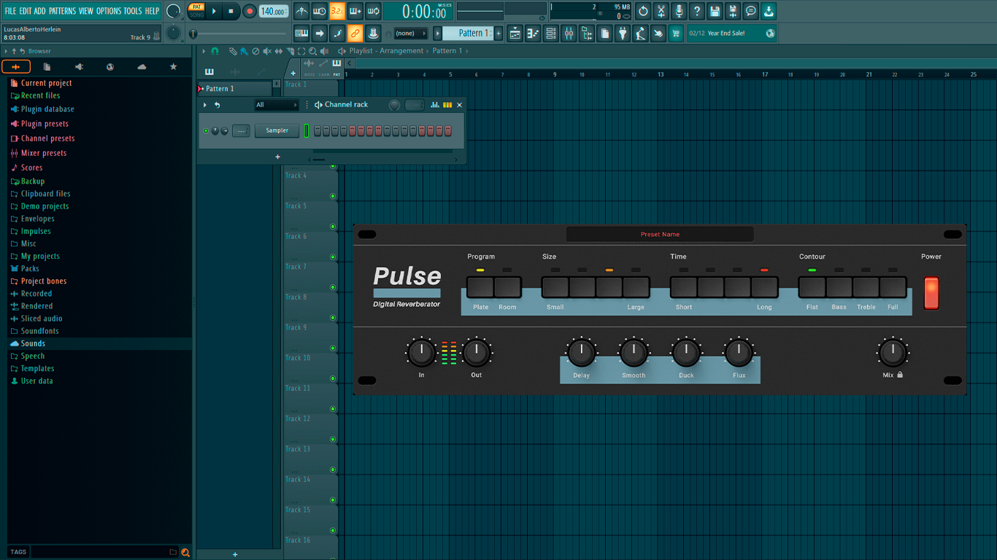Viewport: 997px width, 560px height.
Task: Select the Large size button in Pulse
Action: click(x=636, y=287)
